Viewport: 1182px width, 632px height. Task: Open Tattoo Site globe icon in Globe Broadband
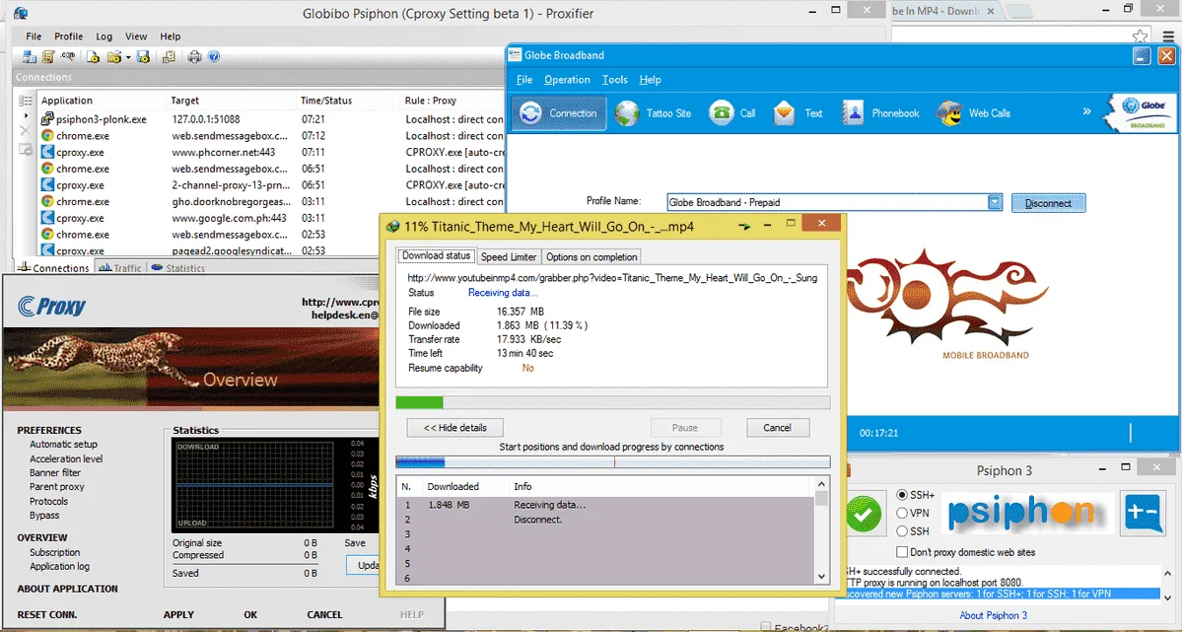point(627,113)
